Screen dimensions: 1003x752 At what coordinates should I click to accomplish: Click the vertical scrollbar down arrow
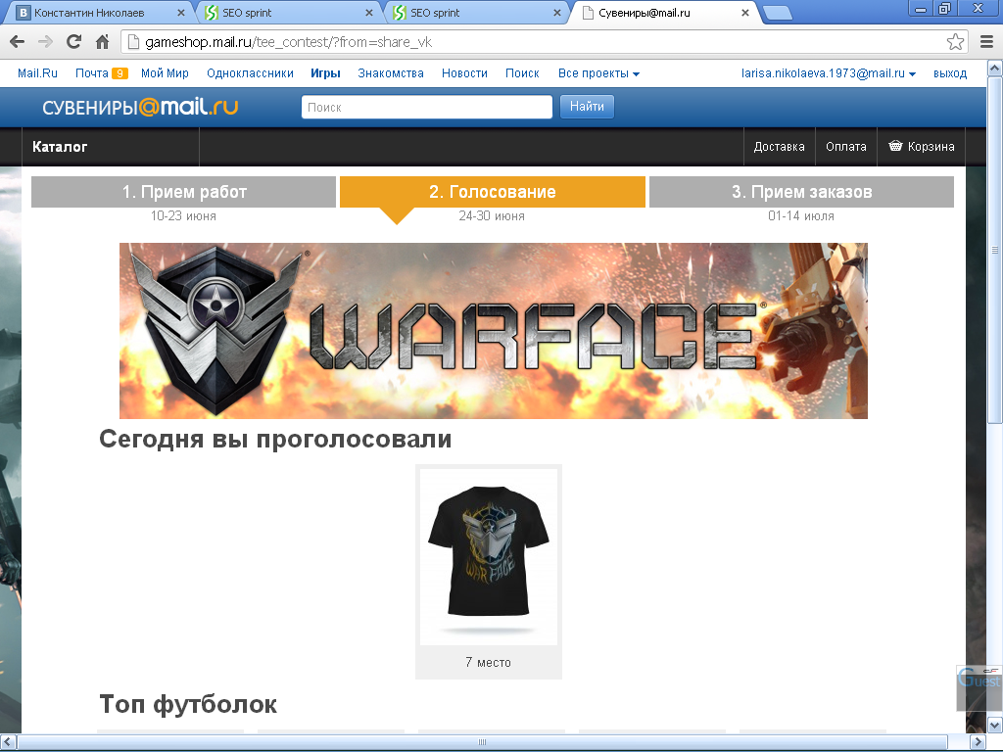995,725
